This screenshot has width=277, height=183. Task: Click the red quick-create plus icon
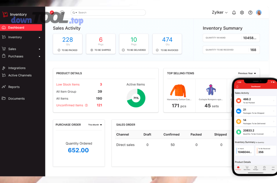tap(52, 12)
